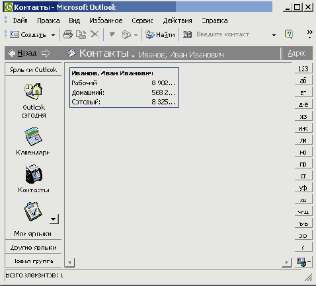Viewport: 316px width, 286px height.
Task: Click the dial contact phone icon
Action: (x=126, y=34)
